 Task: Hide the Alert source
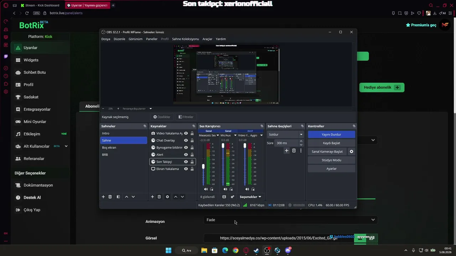pyautogui.click(x=186, y=155)
